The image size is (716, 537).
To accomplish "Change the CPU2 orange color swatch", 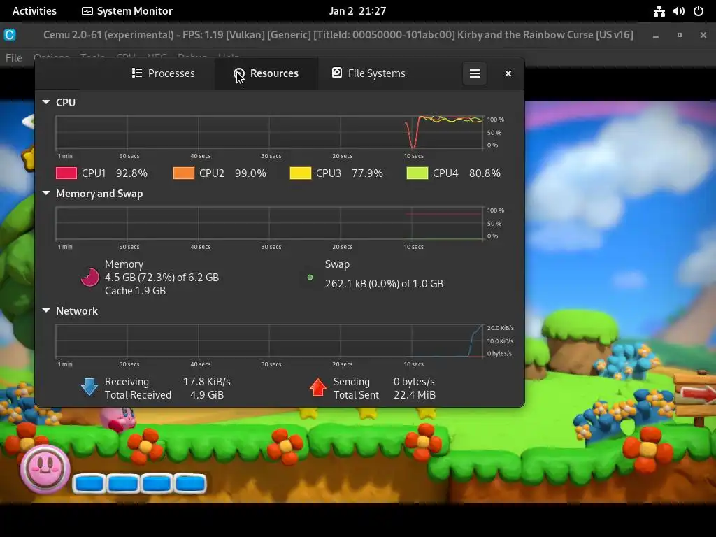I will [x=184, y=173].
